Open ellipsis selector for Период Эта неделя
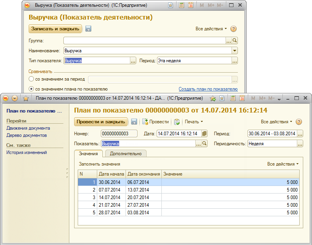Screen dimensions: 312x245 coord(235,61)
